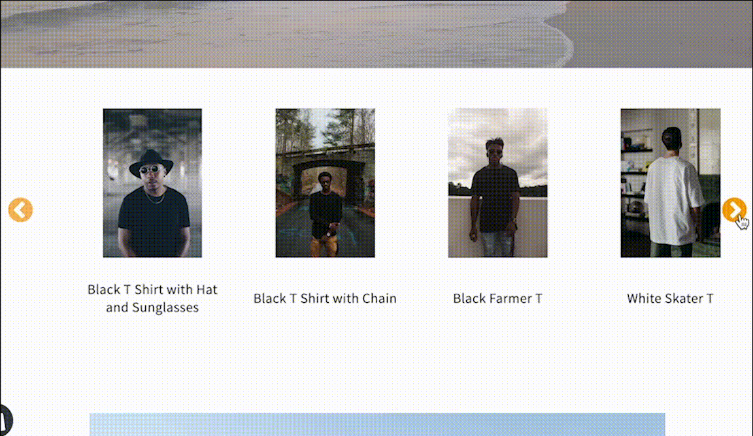Open the 'White Skater T' title link
The height and width of the screenshot is (436, 753).
[671, 298]
